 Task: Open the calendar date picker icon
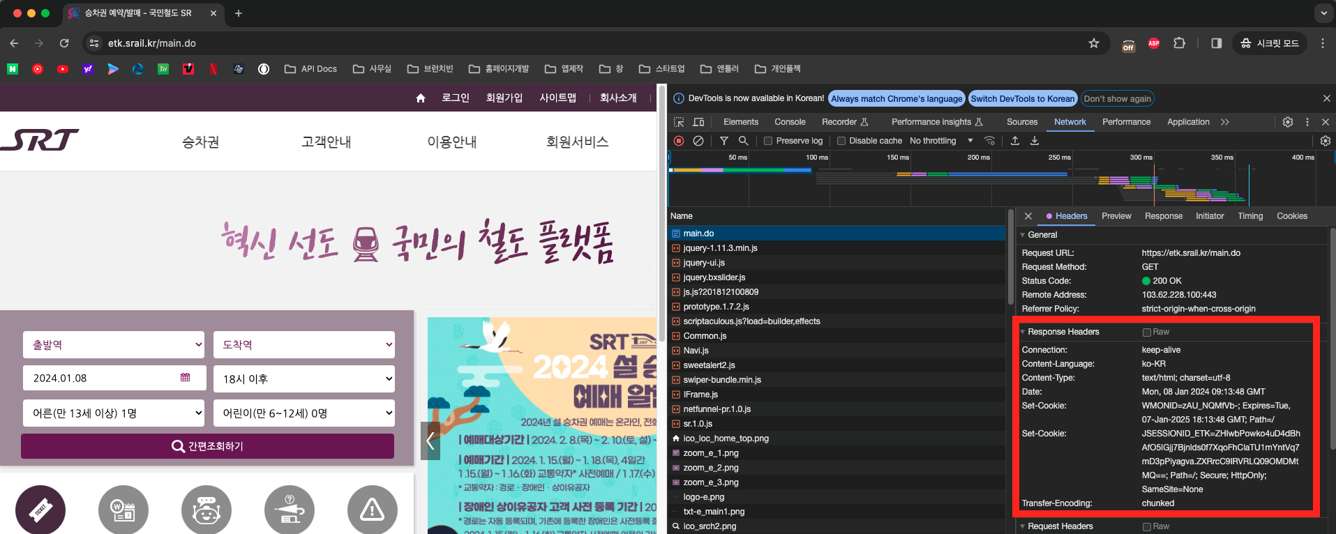tap(185, 377)
